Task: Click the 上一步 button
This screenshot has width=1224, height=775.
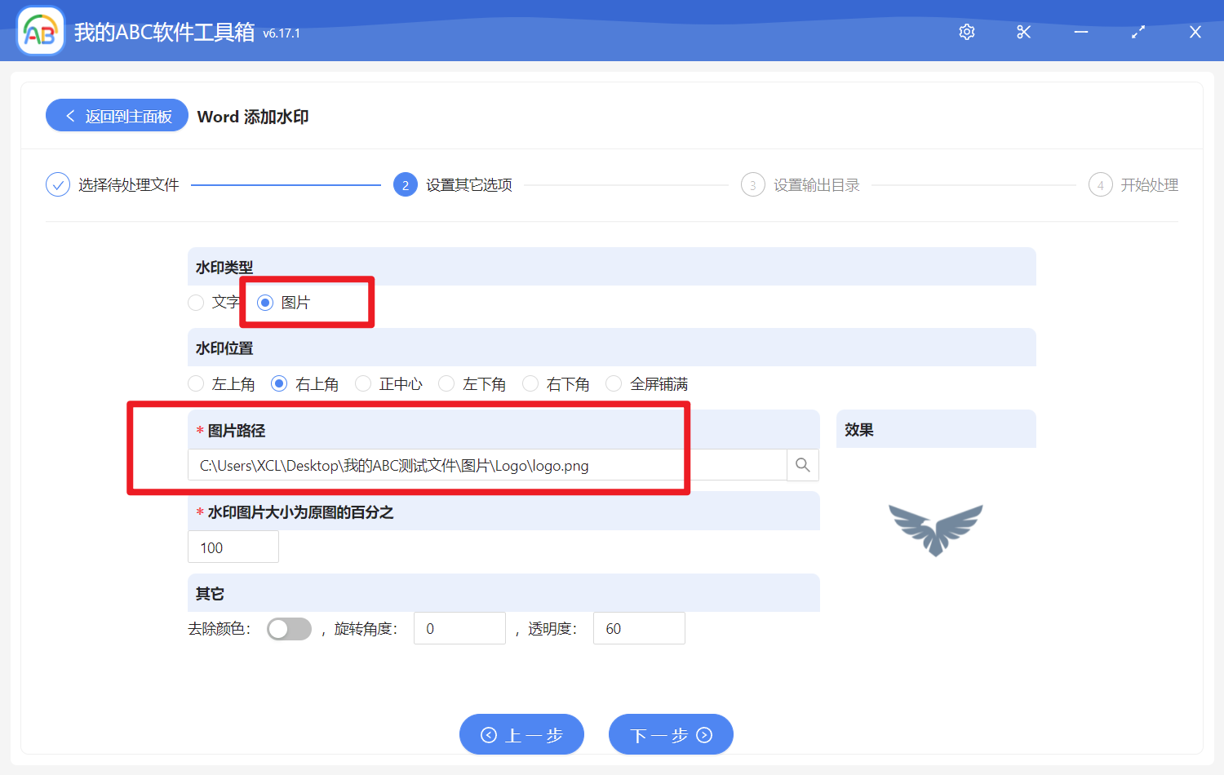Action: click(521, 734)
